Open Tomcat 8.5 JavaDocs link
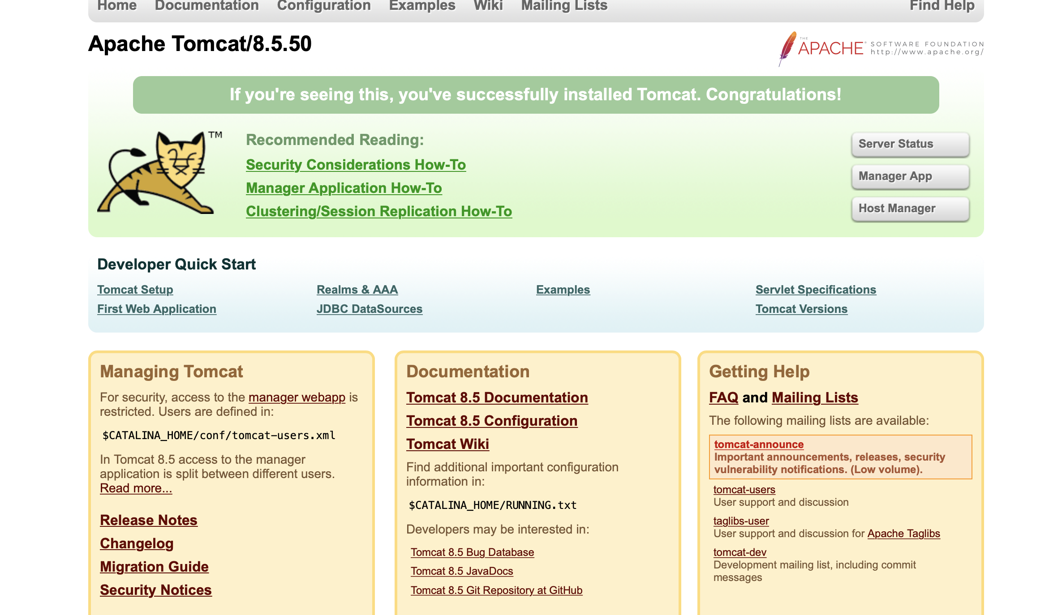Image resolution: width=1049 pixels, height=615 pixels. coord(462,571)
